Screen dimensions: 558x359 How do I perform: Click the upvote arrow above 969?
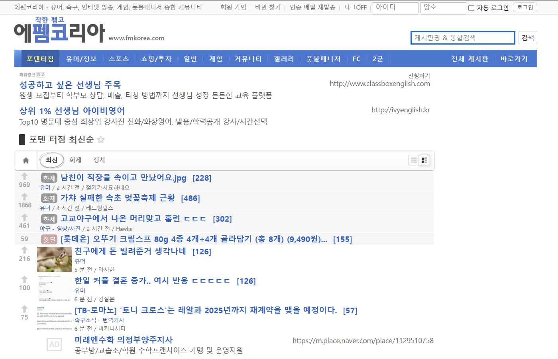point(24,176)
